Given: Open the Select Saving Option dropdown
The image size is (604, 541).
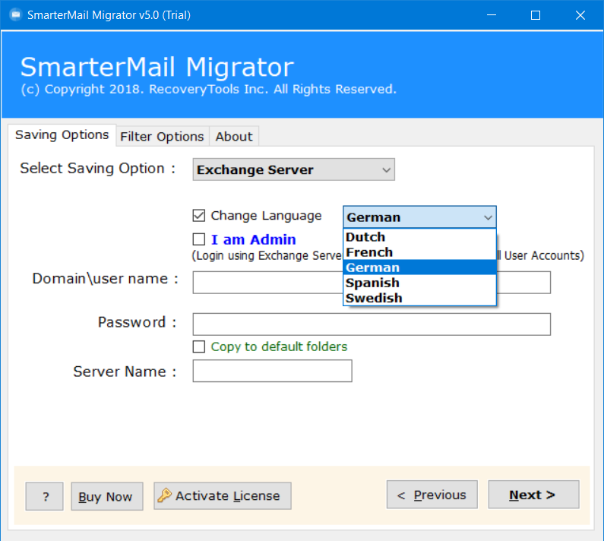Looking at the screenshot, I should tap(293, 169).
